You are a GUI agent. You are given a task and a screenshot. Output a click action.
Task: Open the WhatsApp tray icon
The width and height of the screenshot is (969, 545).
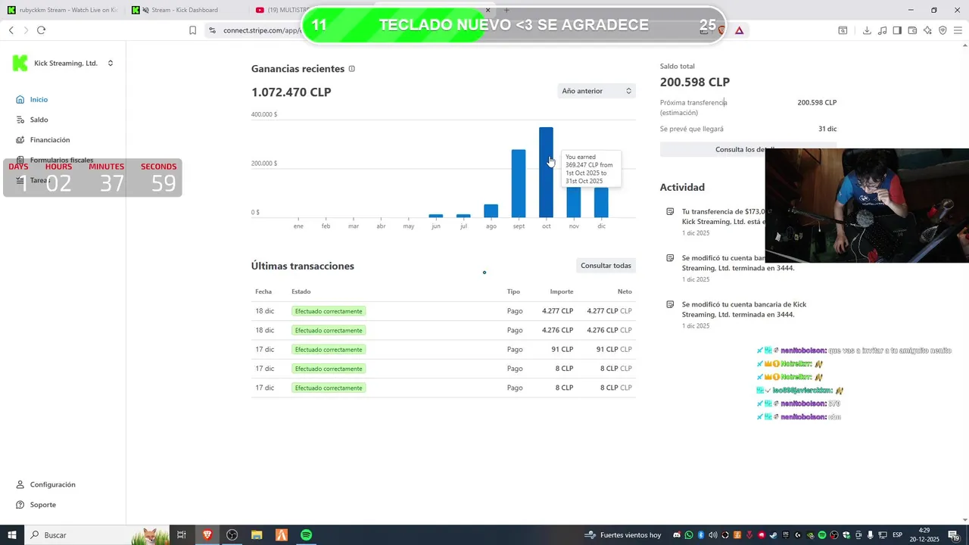click(689, 535)
